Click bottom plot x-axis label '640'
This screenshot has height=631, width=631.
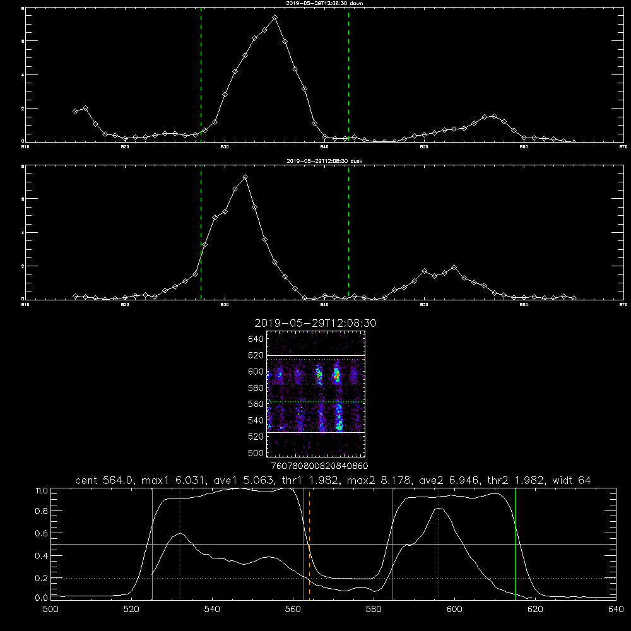pyautogui.click(x=616, y=610)
